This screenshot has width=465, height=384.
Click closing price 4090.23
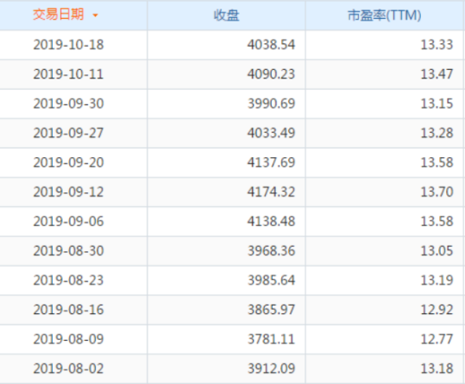tap(272, 74)
